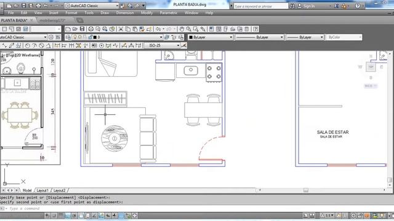Toggle Grid Display in status bar

click(61, 215)
